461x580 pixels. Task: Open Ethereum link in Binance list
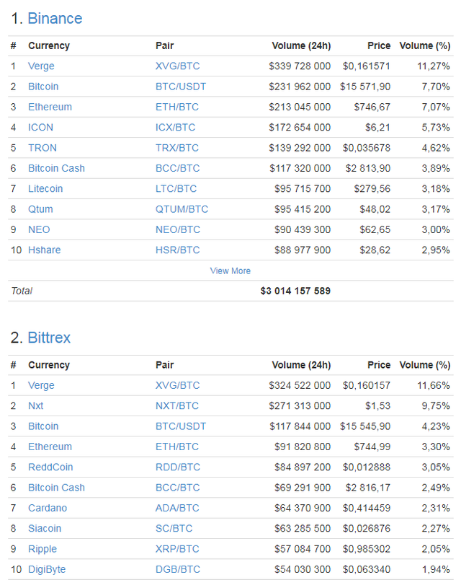[x=50, y=107]
